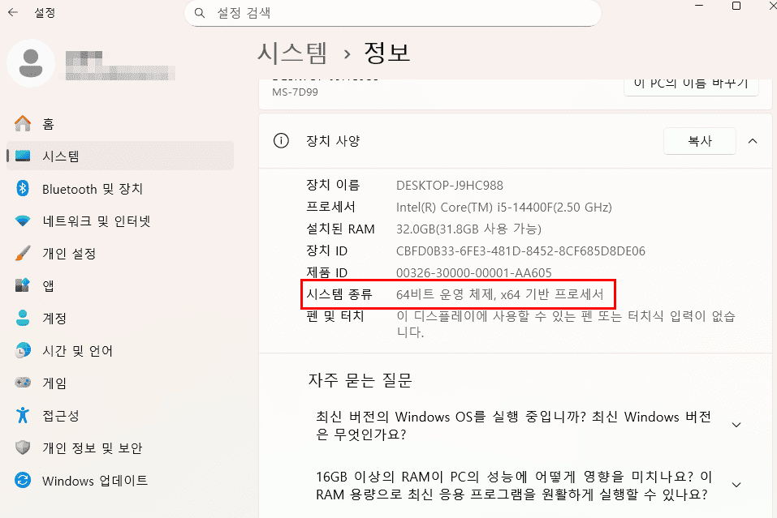
Task: Collapse the 장치 사양 section
Action: (x=752, y=140)
